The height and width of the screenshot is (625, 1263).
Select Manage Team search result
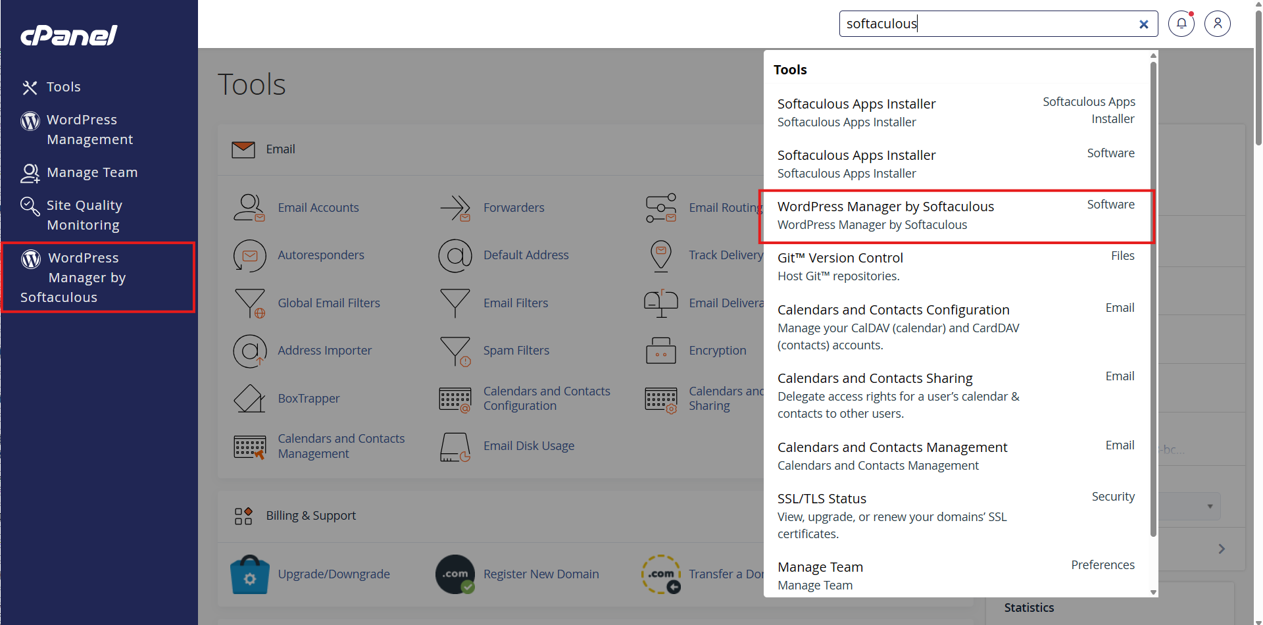(x=956, y=576)
